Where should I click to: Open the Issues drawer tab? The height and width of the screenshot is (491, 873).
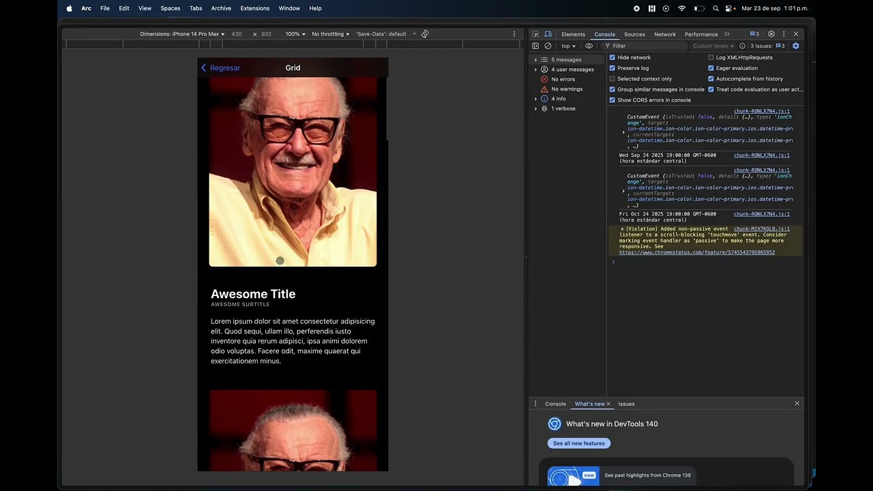(626, 404)
